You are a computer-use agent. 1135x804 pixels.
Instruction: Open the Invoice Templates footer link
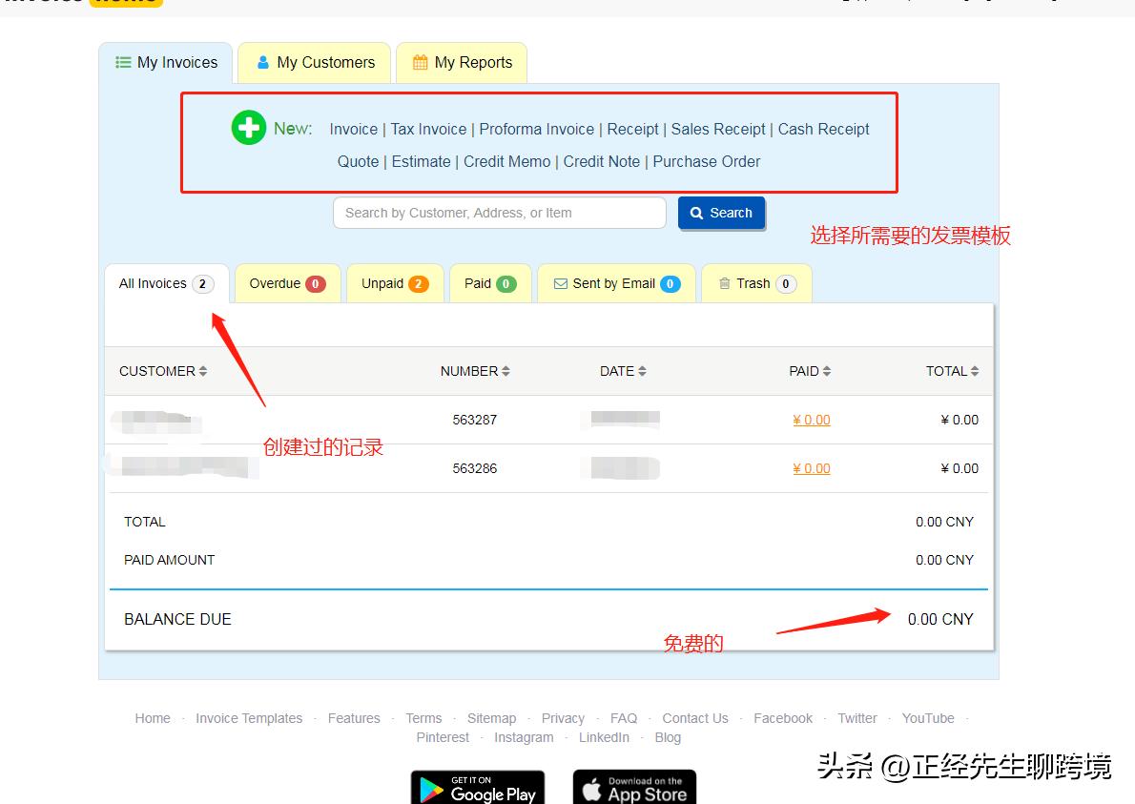tap(249, 718)
